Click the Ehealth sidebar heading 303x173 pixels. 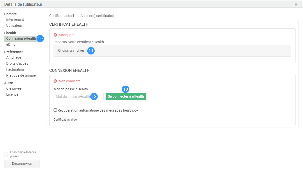point(10,33)
